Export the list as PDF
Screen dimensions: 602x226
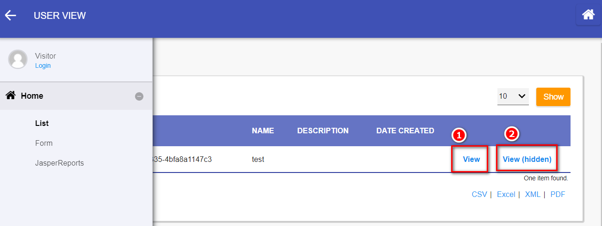[558, 194]
